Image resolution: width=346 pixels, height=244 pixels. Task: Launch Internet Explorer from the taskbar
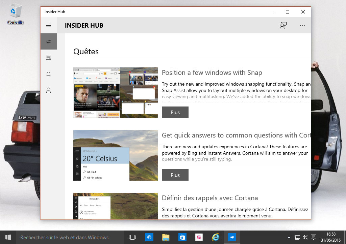[215, 237]
